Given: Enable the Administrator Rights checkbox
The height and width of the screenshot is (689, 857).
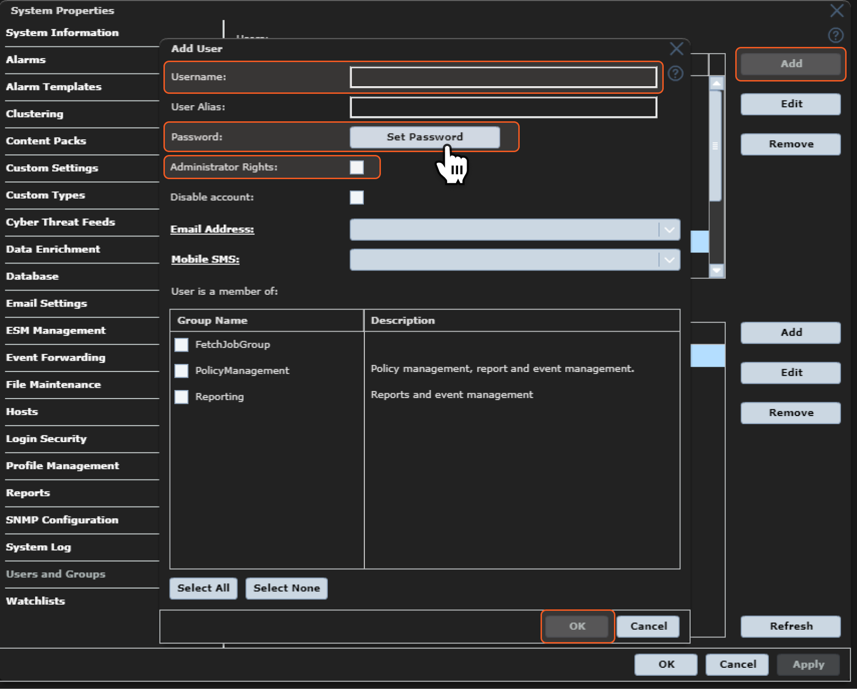Looking at the screenshot, I should click(357, 167).
